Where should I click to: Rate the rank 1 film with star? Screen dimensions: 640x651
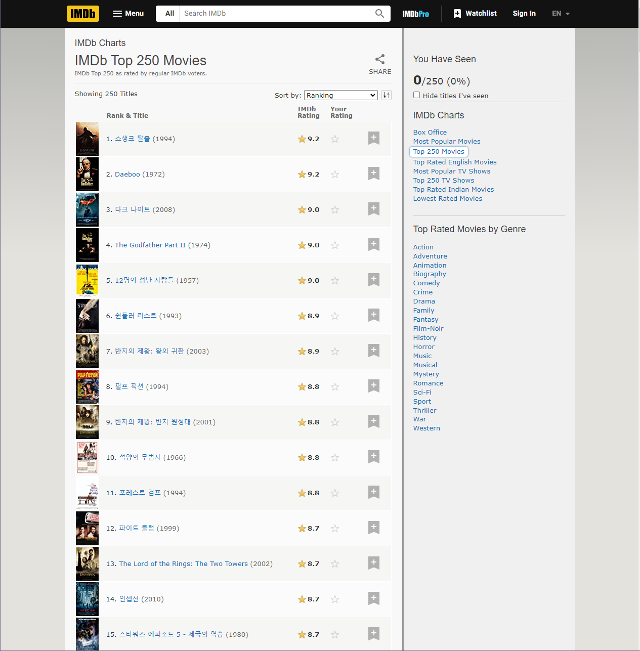[335, 139]
